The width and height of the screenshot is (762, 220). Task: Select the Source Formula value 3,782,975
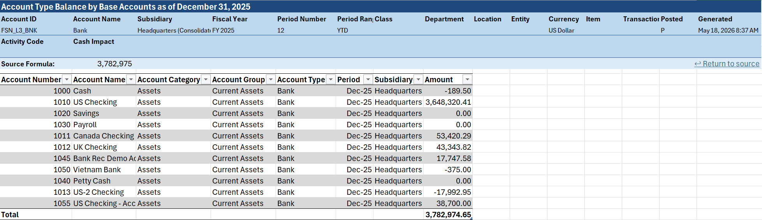pyautogui.click(x=104, y=64)
